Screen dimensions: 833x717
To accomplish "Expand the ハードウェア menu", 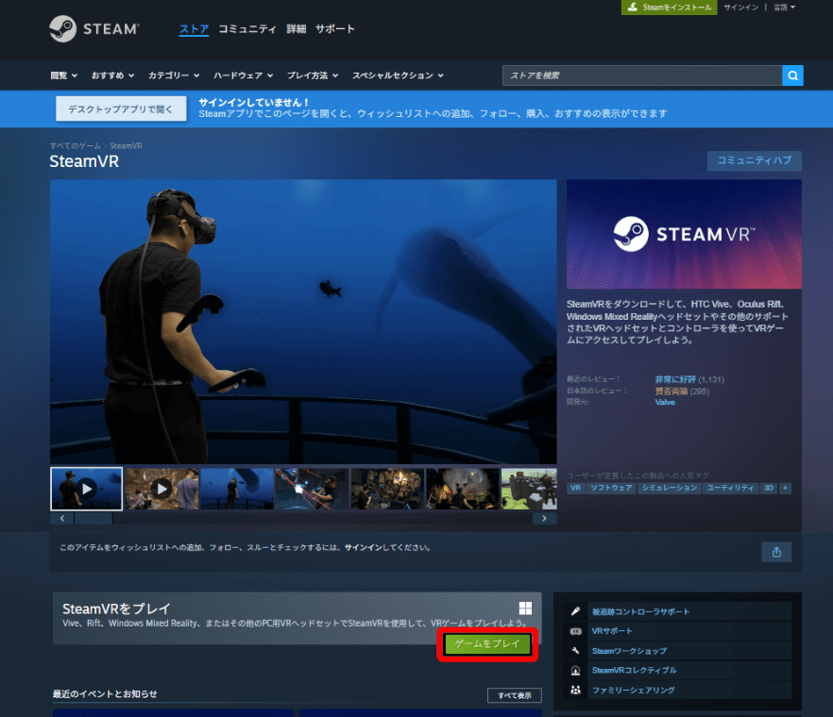I will pos(244,75).
